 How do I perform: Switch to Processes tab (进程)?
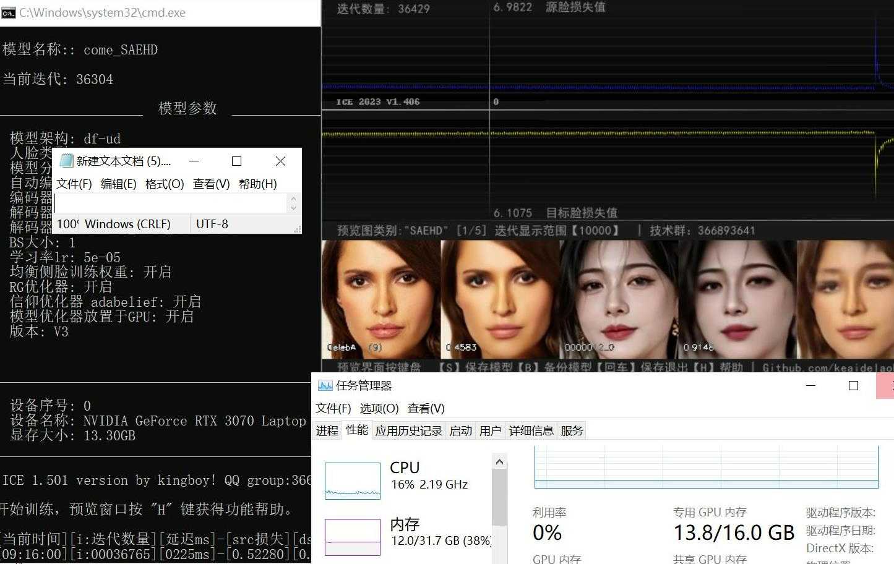point(327,430)
